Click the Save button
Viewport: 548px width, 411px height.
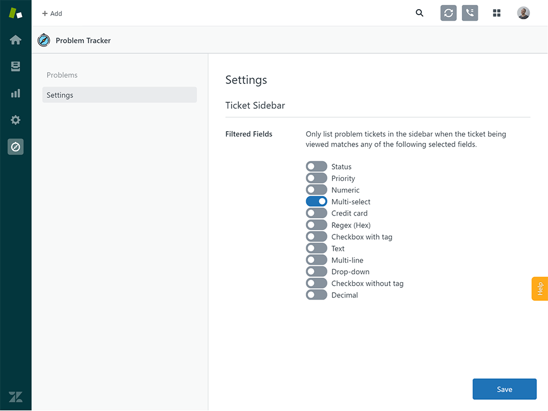coord(504,389)
